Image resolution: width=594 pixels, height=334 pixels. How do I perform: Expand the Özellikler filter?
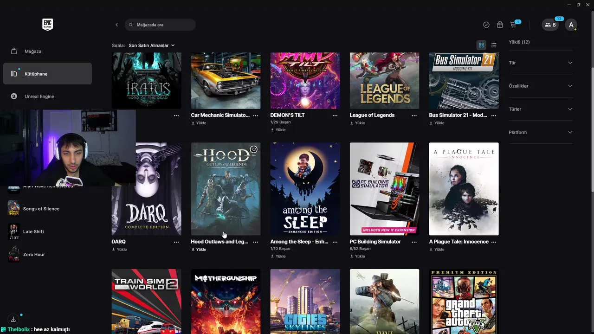(541, 86)
